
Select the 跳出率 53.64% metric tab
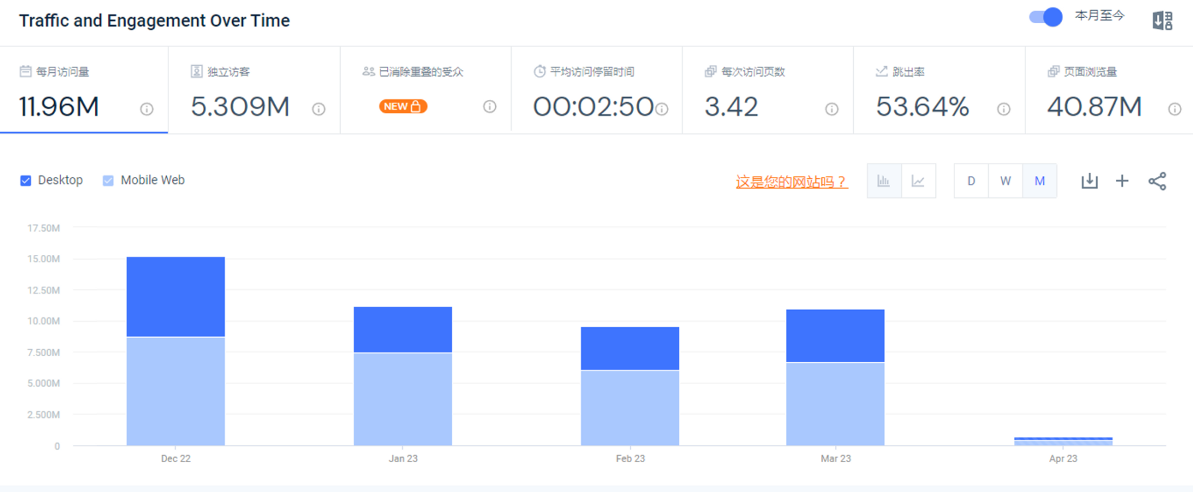tap(940, 90)
